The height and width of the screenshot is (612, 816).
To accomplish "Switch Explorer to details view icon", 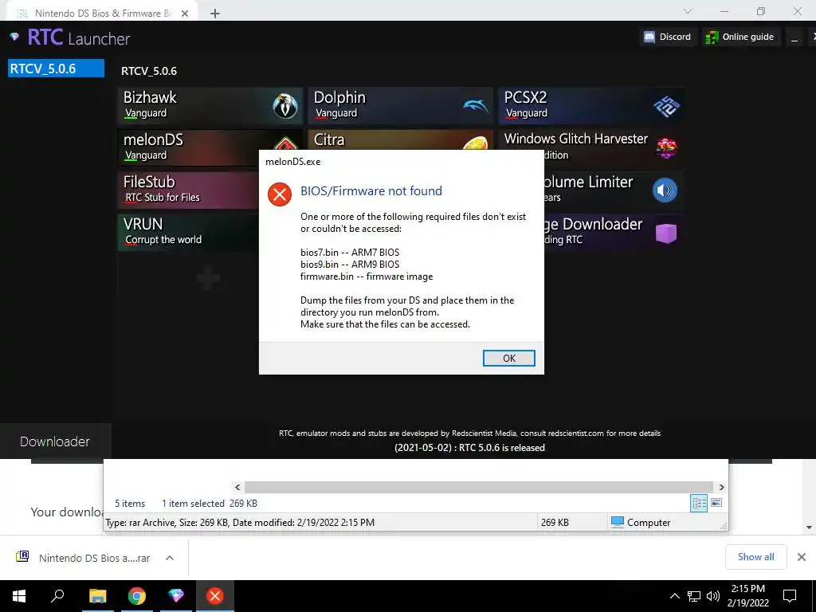I will (698, 503).
